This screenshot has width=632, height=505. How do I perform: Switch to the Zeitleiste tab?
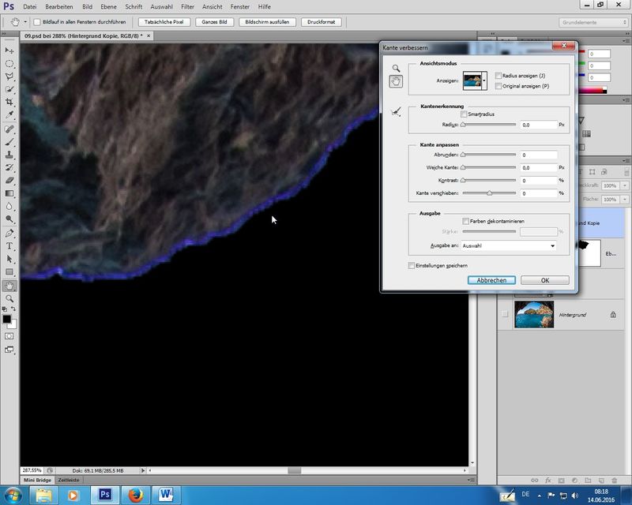(70, 479)
